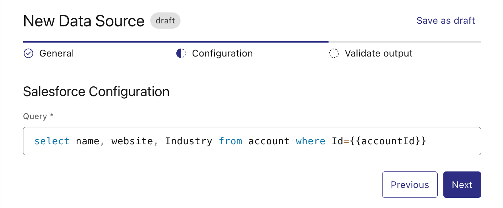503x208 pixels.
Task: Focus the Query input field
Action: [x=252, y=141]
